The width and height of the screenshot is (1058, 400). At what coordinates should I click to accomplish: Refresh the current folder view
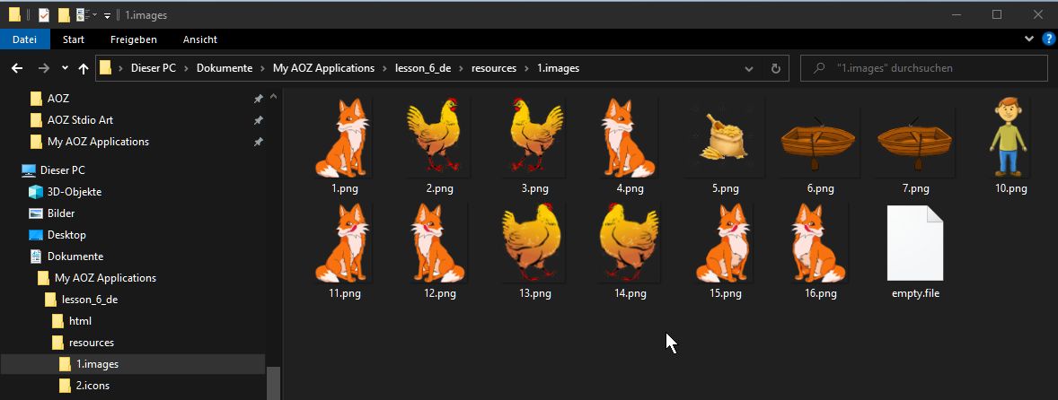pyautogui.click(x=776, y=68)
